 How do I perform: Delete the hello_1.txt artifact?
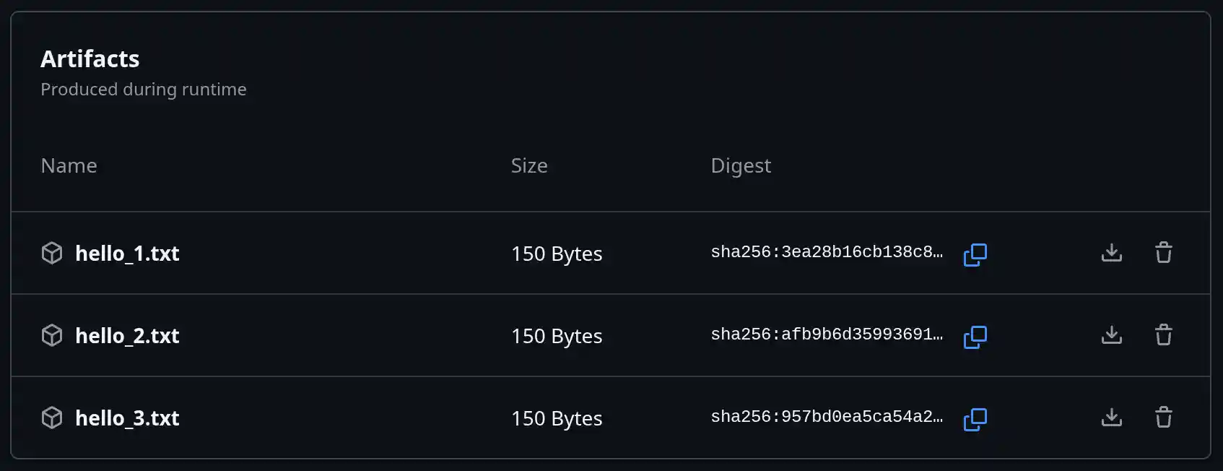pyautogui.click(x=1163, y=253)
